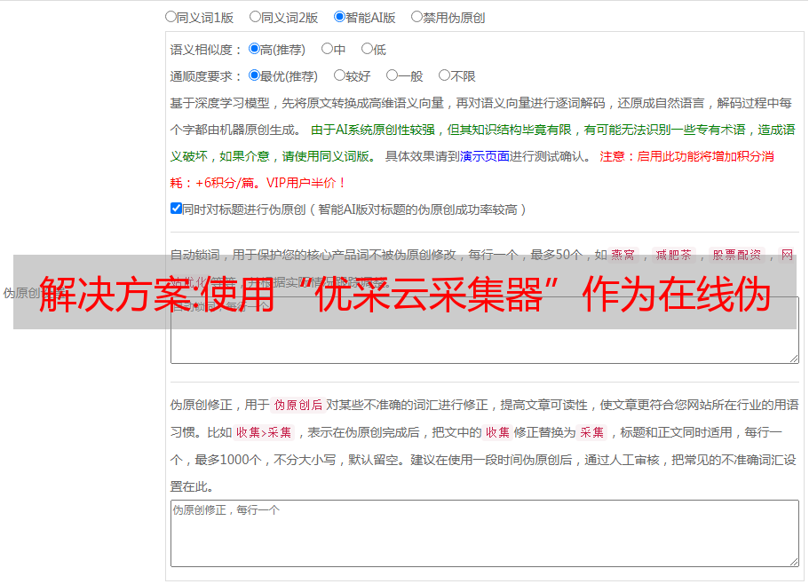
Task: Click the resize handle of 自动锁词 textarea
Action: click(x=794, y=359)
